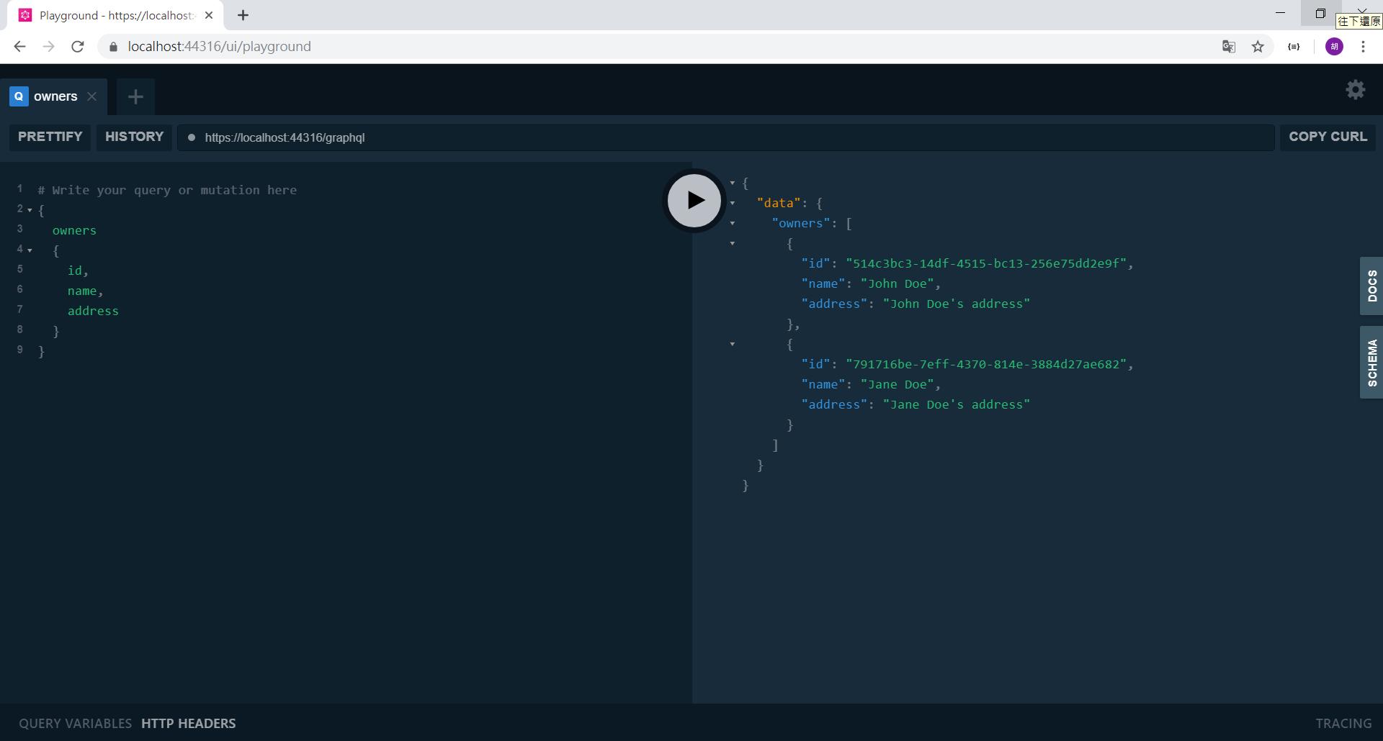Collapse John Doe owner object
This screenshot has width=1383, height=741.
[x=733, y=243]
